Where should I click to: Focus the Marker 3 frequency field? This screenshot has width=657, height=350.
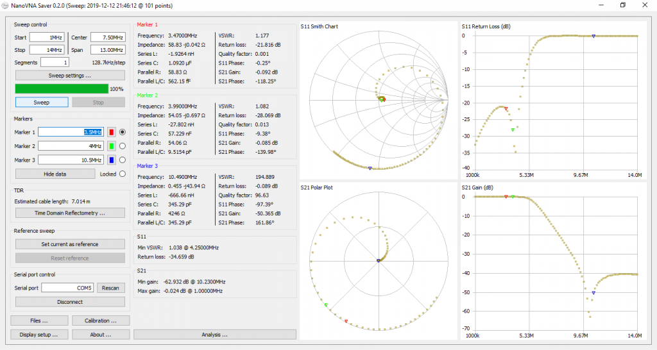click(71, 160)
